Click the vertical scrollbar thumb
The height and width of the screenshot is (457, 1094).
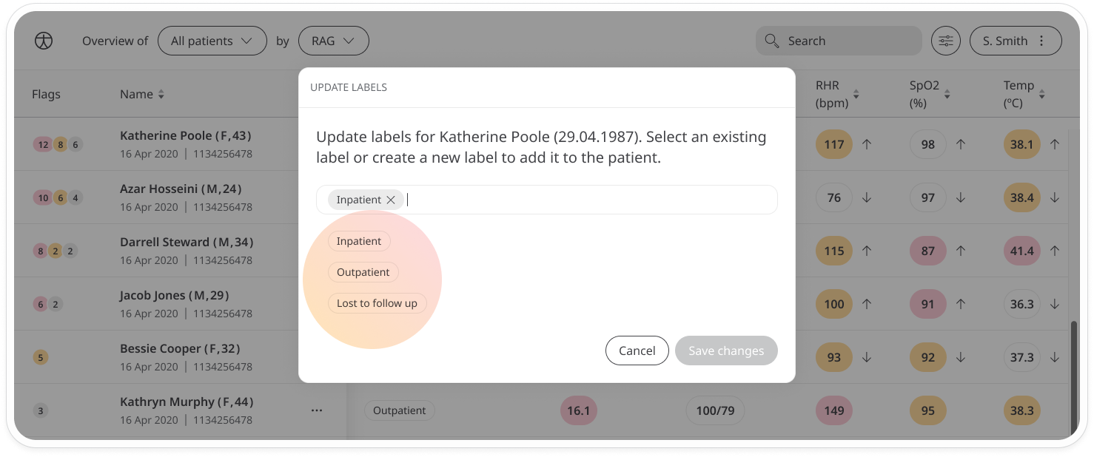click(x=1074, y=377)
